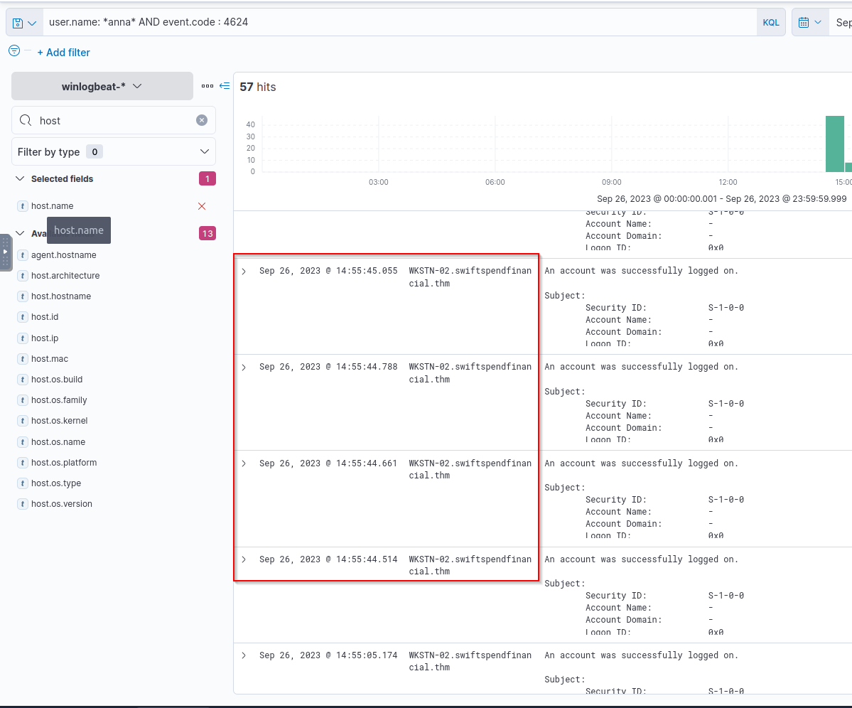The height and width of the screenshot is (708, 852).
Task: Open the calendar date quick menu
Action: (809, 23)
